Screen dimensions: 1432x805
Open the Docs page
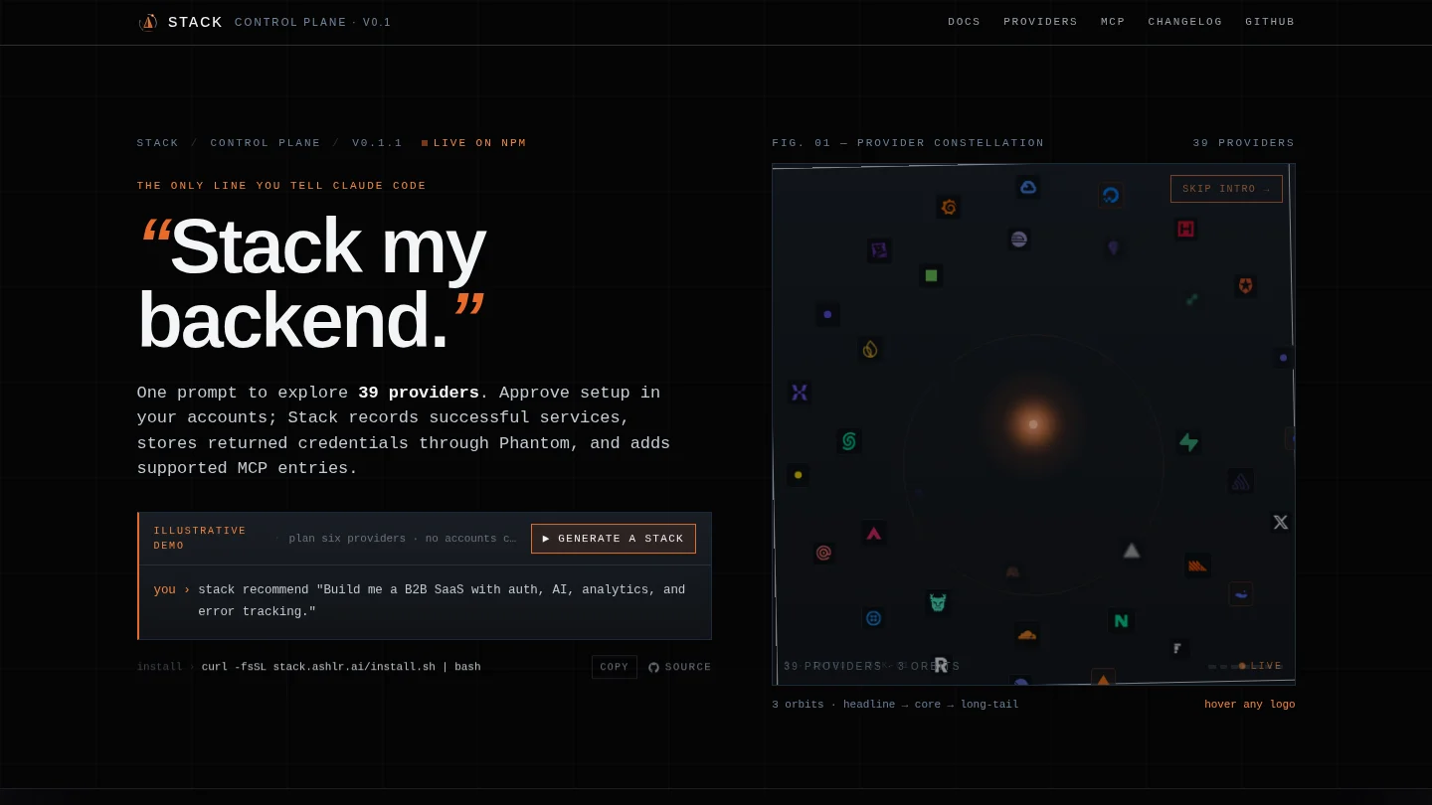pos(964,22)
